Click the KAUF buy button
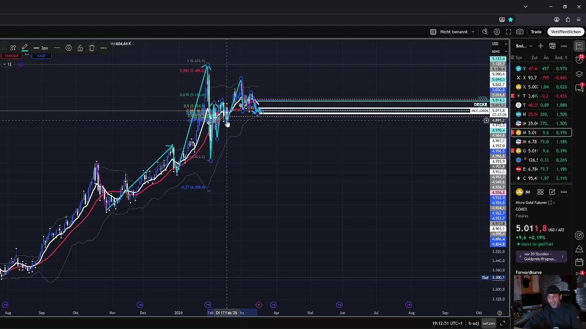 [x=41, y=56]
